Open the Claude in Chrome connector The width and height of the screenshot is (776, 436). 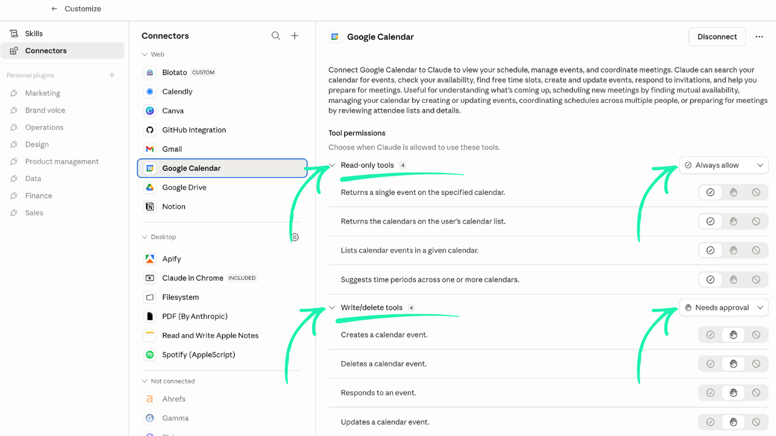coord(193,278)
